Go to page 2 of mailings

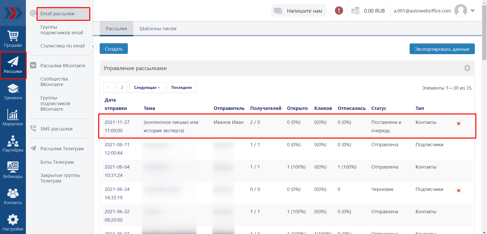pyautogui.click(x=122, y=88)
